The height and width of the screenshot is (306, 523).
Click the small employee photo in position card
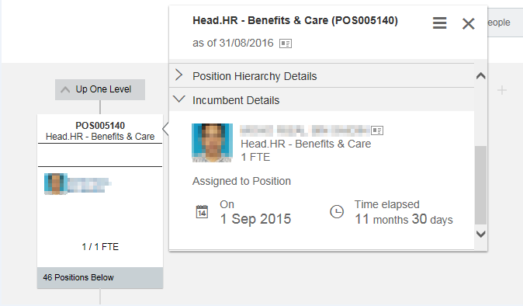[x=56, y=183]
